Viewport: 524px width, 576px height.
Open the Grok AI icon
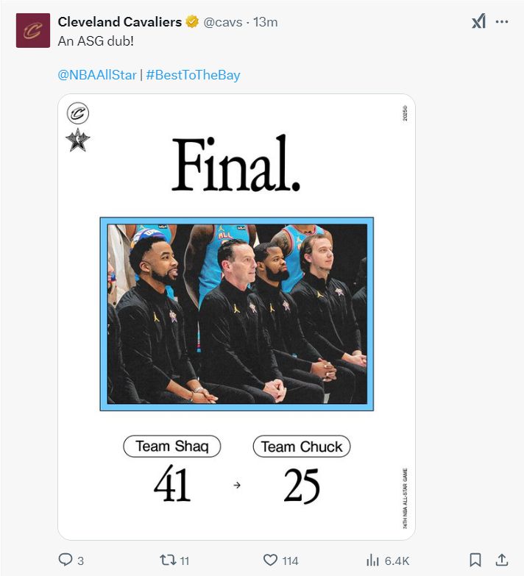point(478,22)
